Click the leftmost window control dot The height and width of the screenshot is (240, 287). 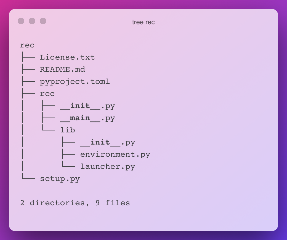point(21,21)
